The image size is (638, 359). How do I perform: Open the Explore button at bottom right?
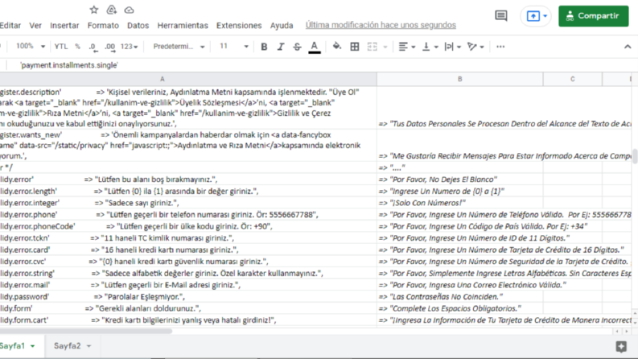pyautogui.click(x=621, y=346)
